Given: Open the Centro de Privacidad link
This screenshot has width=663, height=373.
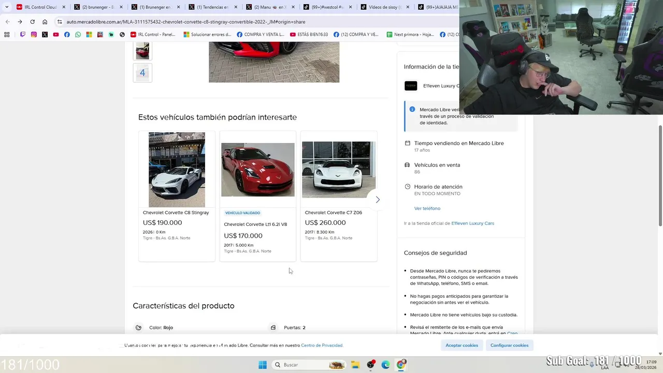Looking at the screenshot, I should click(x=322, y=345).
